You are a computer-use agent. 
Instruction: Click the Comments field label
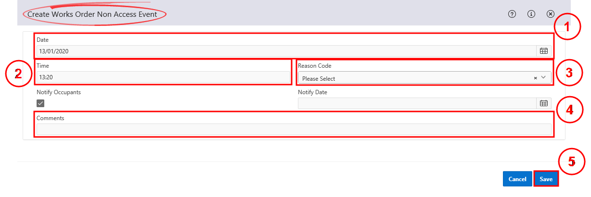51,118
